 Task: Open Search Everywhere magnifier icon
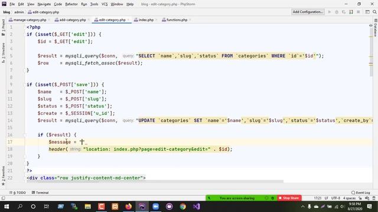[x=374, y=12]
